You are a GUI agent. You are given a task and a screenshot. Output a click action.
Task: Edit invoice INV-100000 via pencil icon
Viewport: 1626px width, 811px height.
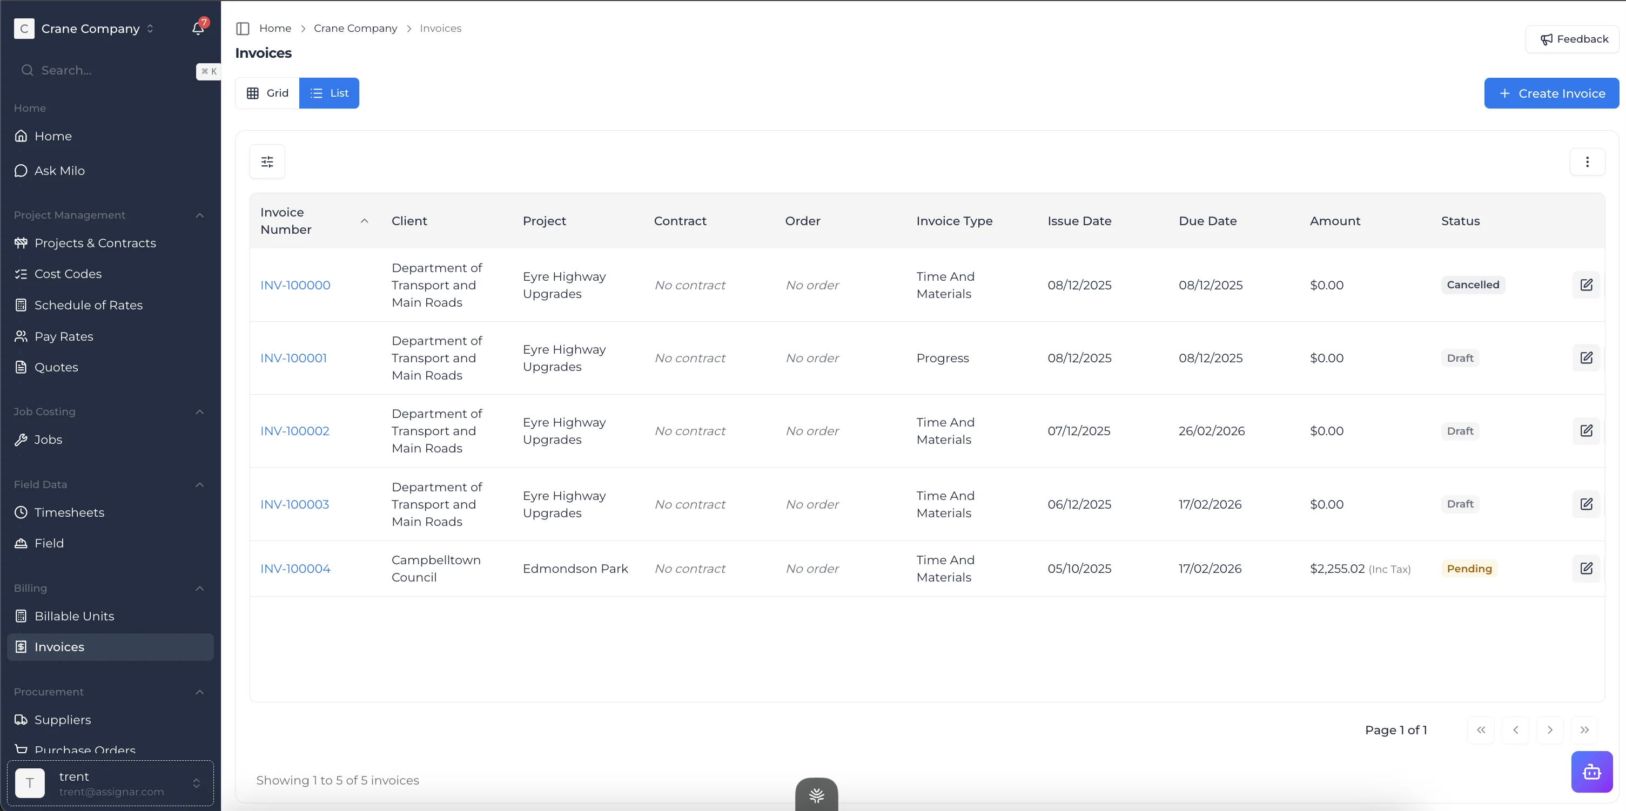(1585, 285)
